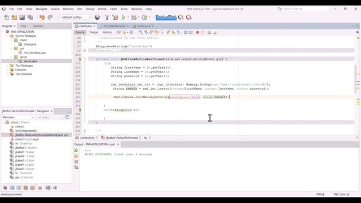Click the Debug Project toolbar icon

134,17
